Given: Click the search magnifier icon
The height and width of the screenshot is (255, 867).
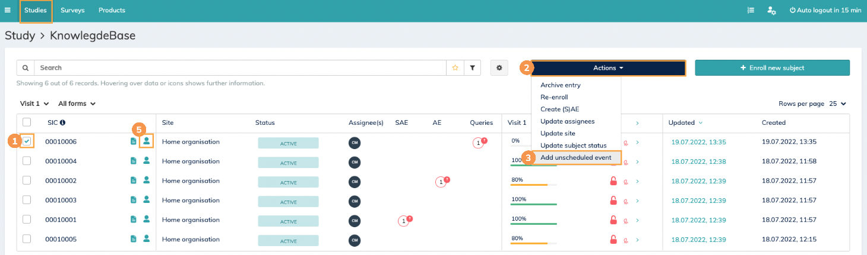Looking at the screenshot, I should 26,68.
